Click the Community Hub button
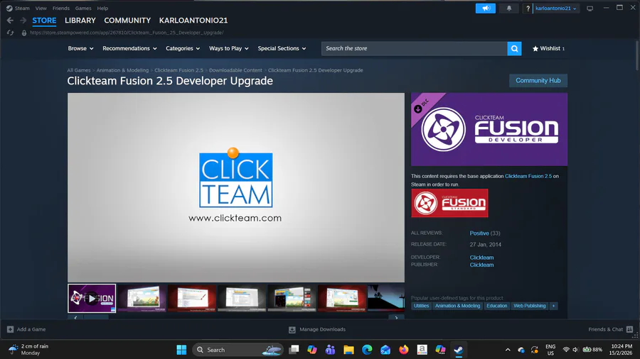This screenshot has width=640, height=359. pyautogui.click(x=538, y=81)
